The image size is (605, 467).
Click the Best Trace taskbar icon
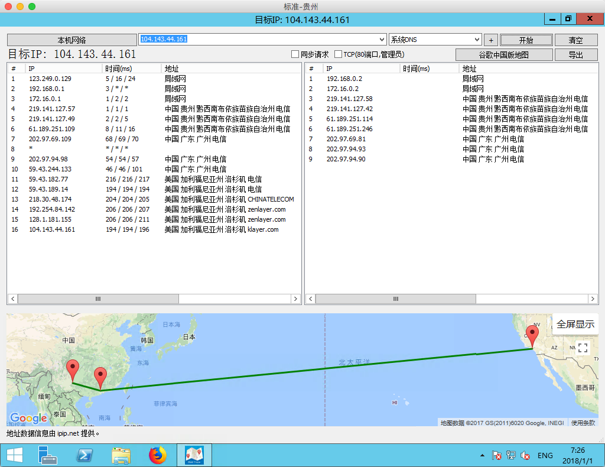[194, 455]
